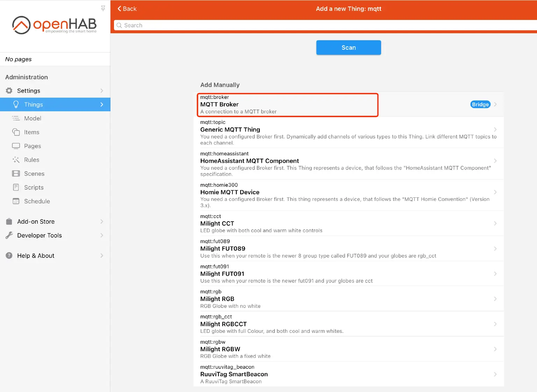Select the Schedule icon in sidebar
Viewport: 537px width, 392px height.
16,201
